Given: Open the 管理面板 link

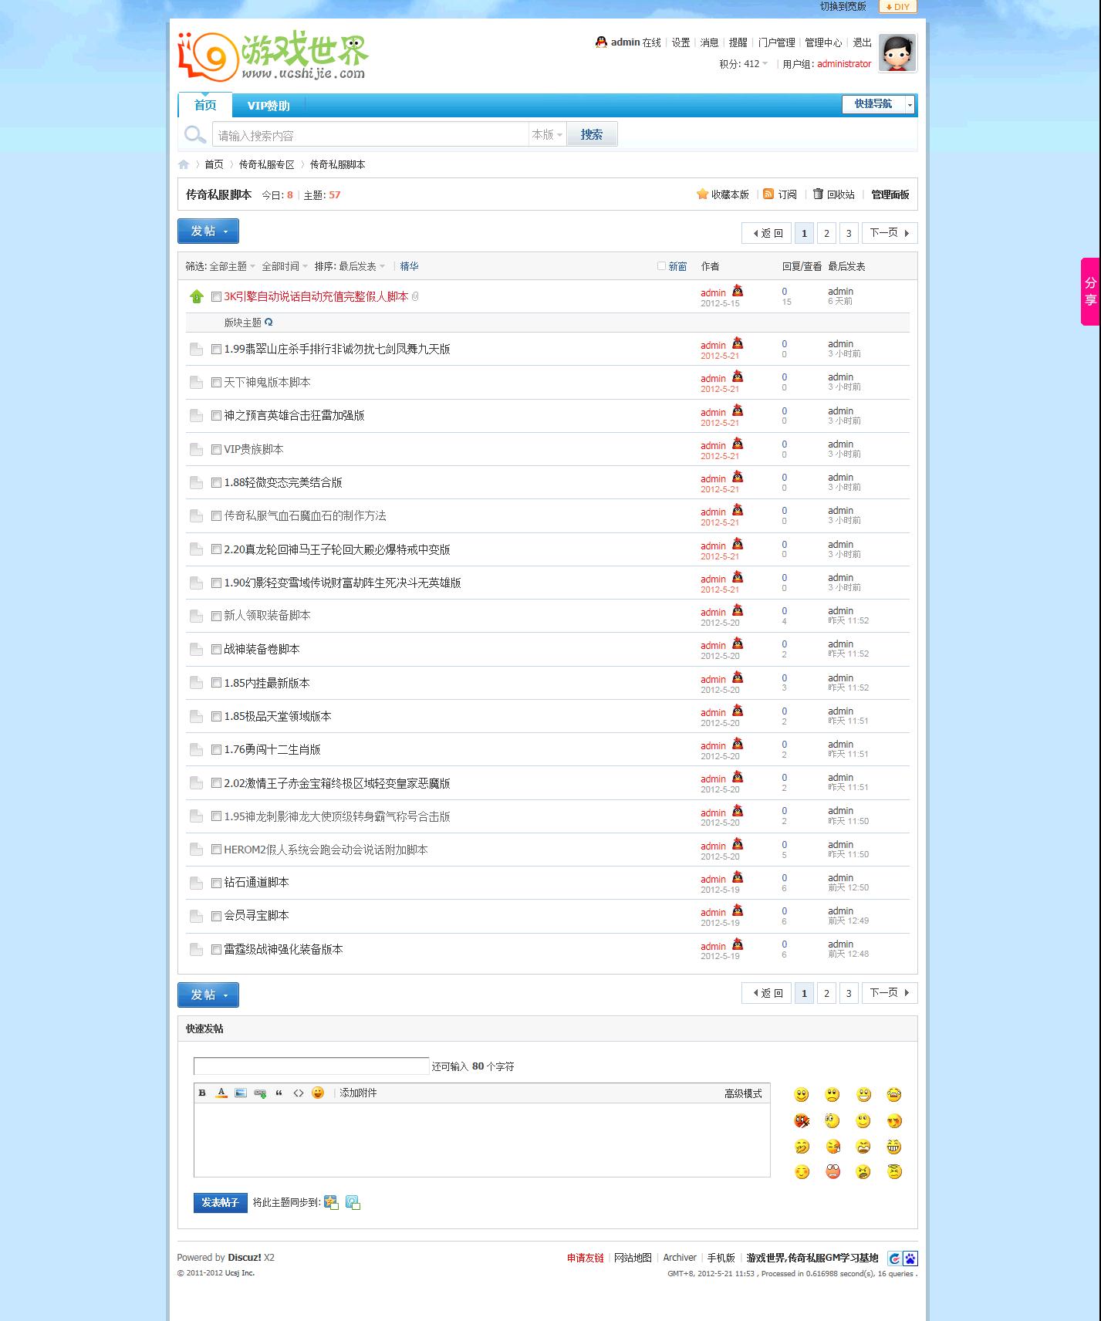Looking at the screenshot, I should point(890,194).
